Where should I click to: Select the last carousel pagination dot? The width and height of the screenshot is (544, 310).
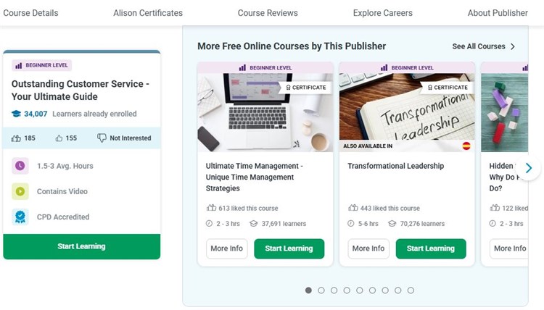coord(411,290)
